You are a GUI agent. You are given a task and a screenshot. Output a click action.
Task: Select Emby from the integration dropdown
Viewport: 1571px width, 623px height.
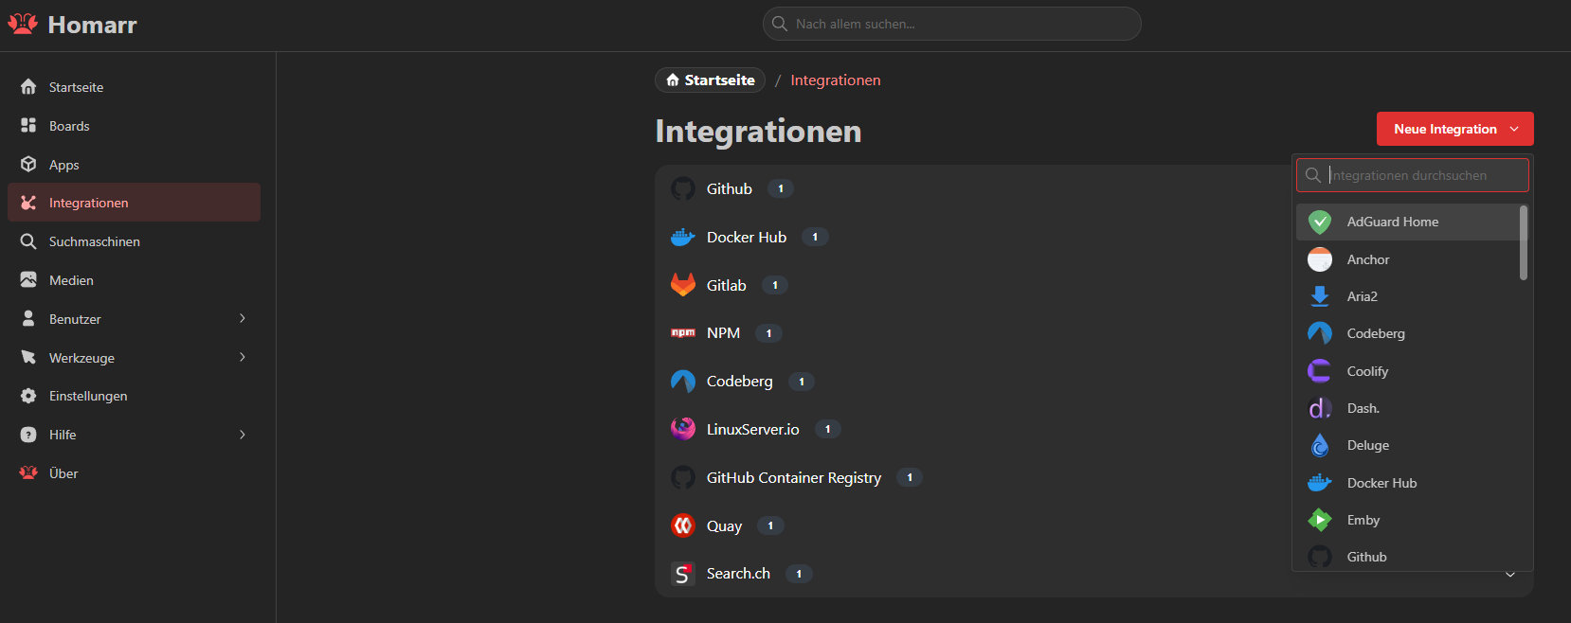click(x=1363, y=520)
